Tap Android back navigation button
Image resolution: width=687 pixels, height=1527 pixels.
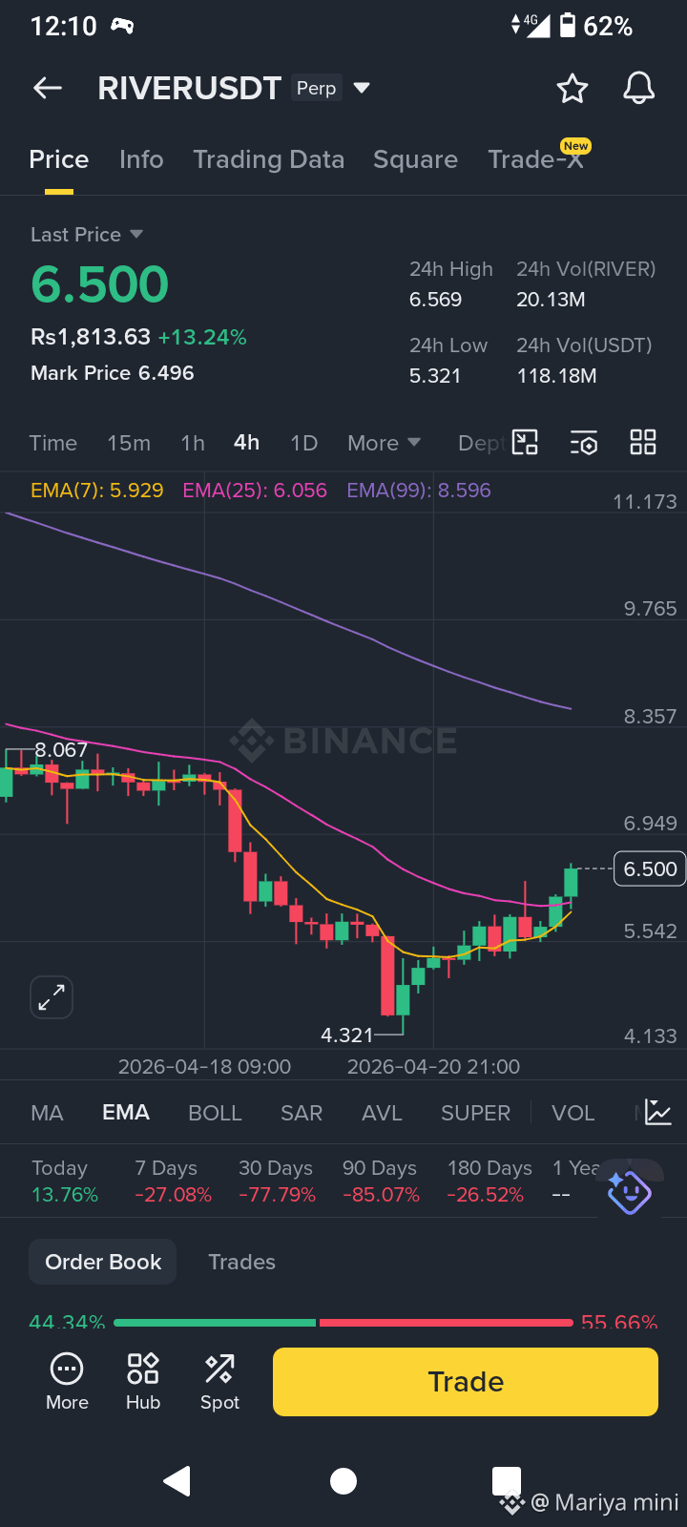(177, 1481)
